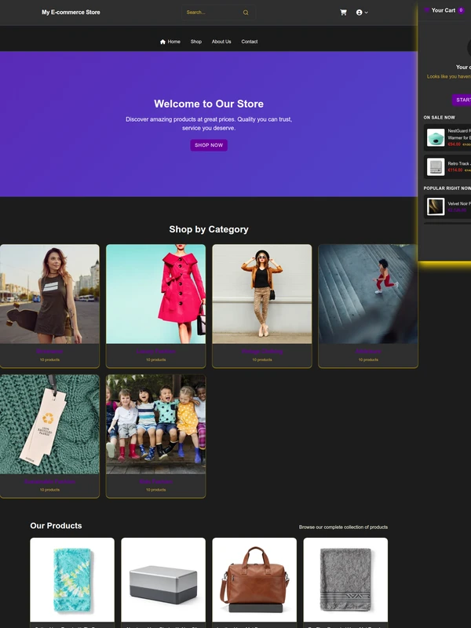Click the stair runner category image

coord(368,294)
